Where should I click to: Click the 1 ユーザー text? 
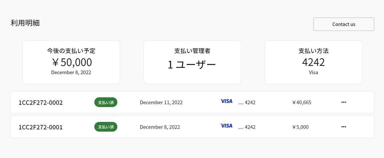192,65
